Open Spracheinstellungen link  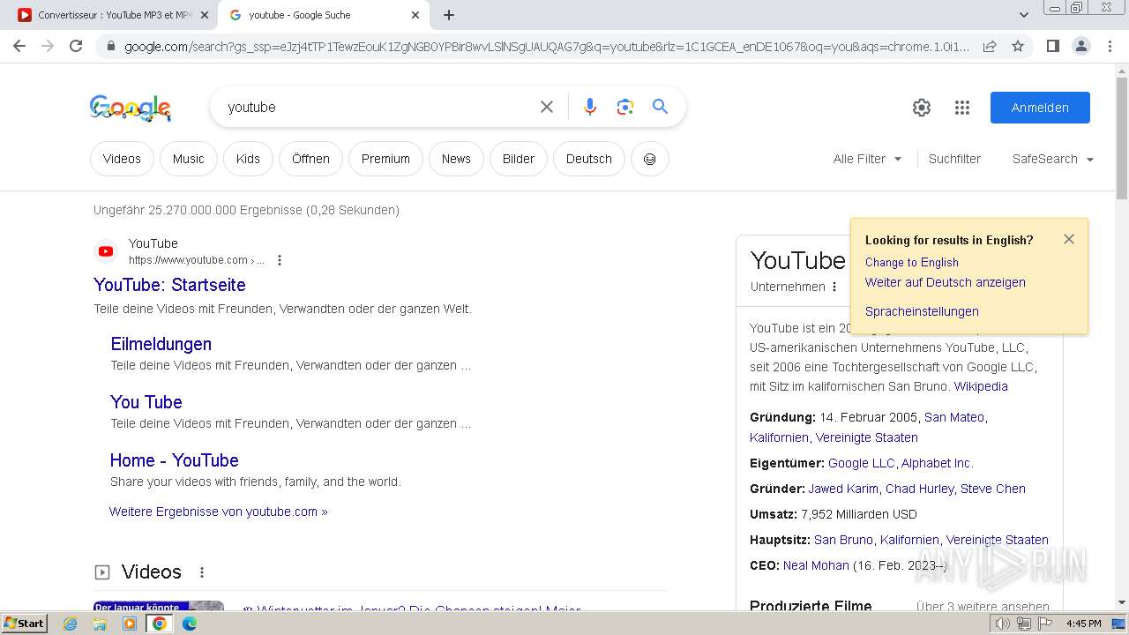tap(922, 311)
